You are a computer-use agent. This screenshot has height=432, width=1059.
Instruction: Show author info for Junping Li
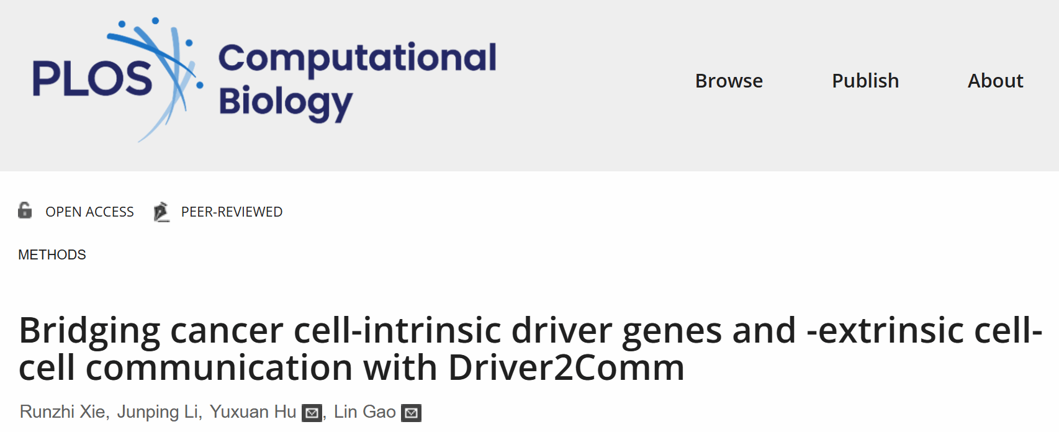click(x=158, y=412)
